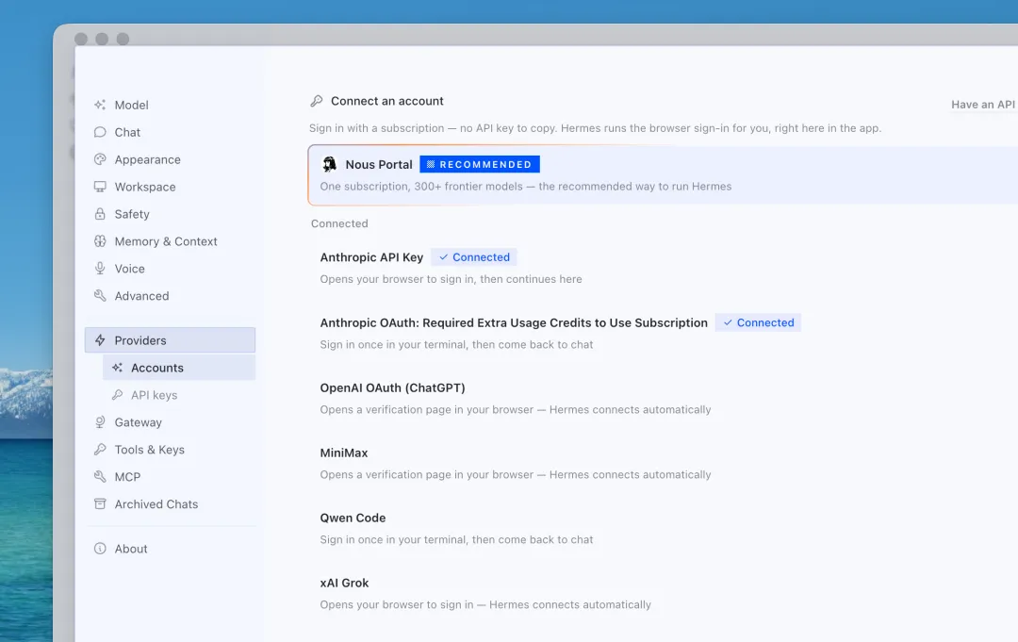Click the Model sparkle icon in sidebar
This screenshot has height=642, width=1018.
pyautogui.click(x=100, y=105)
